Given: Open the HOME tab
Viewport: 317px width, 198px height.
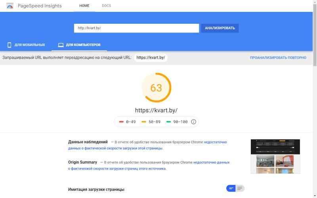Looking at the screenshot, I should pos(84,6).
